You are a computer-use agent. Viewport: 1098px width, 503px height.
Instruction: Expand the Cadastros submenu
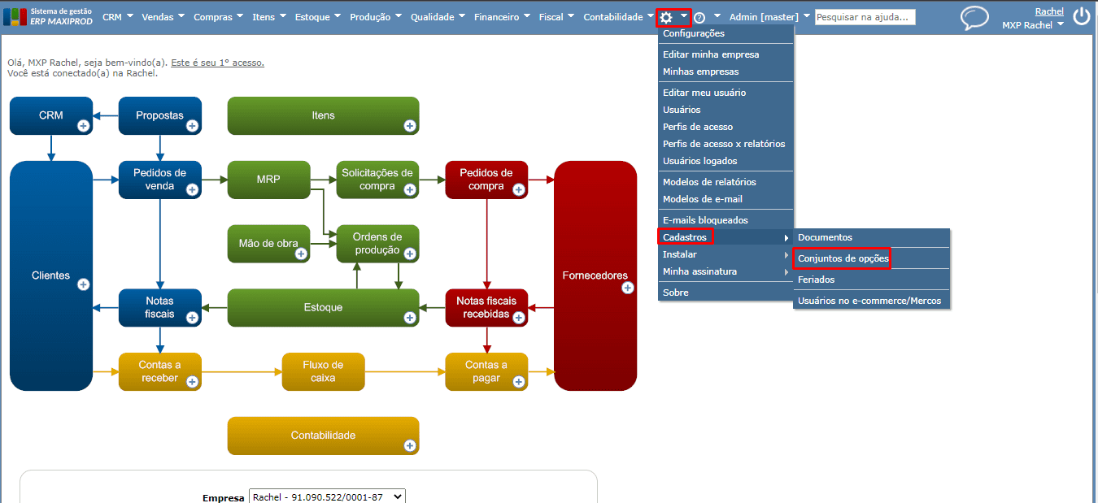[x=725, y=237]
